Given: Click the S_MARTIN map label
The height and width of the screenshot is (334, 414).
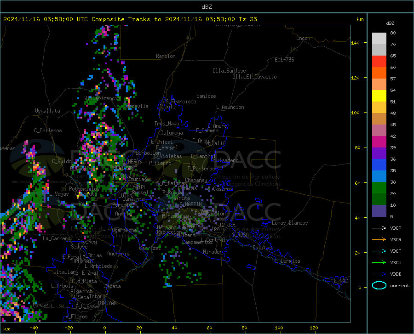Looking at the screenshot, I should 190,204.
